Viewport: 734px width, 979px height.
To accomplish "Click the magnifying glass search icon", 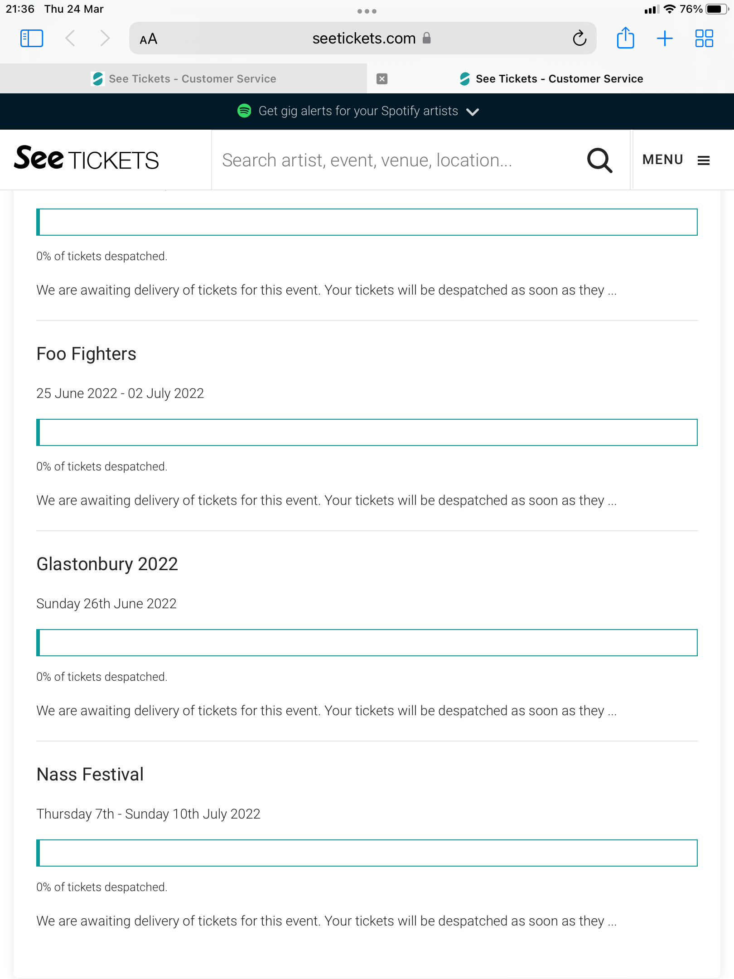I will [x=599, y=160].
